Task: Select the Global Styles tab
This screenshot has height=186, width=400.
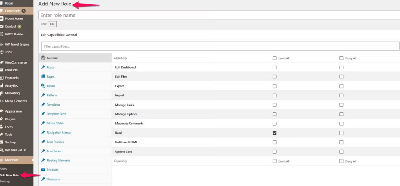Action: point(75,123)
